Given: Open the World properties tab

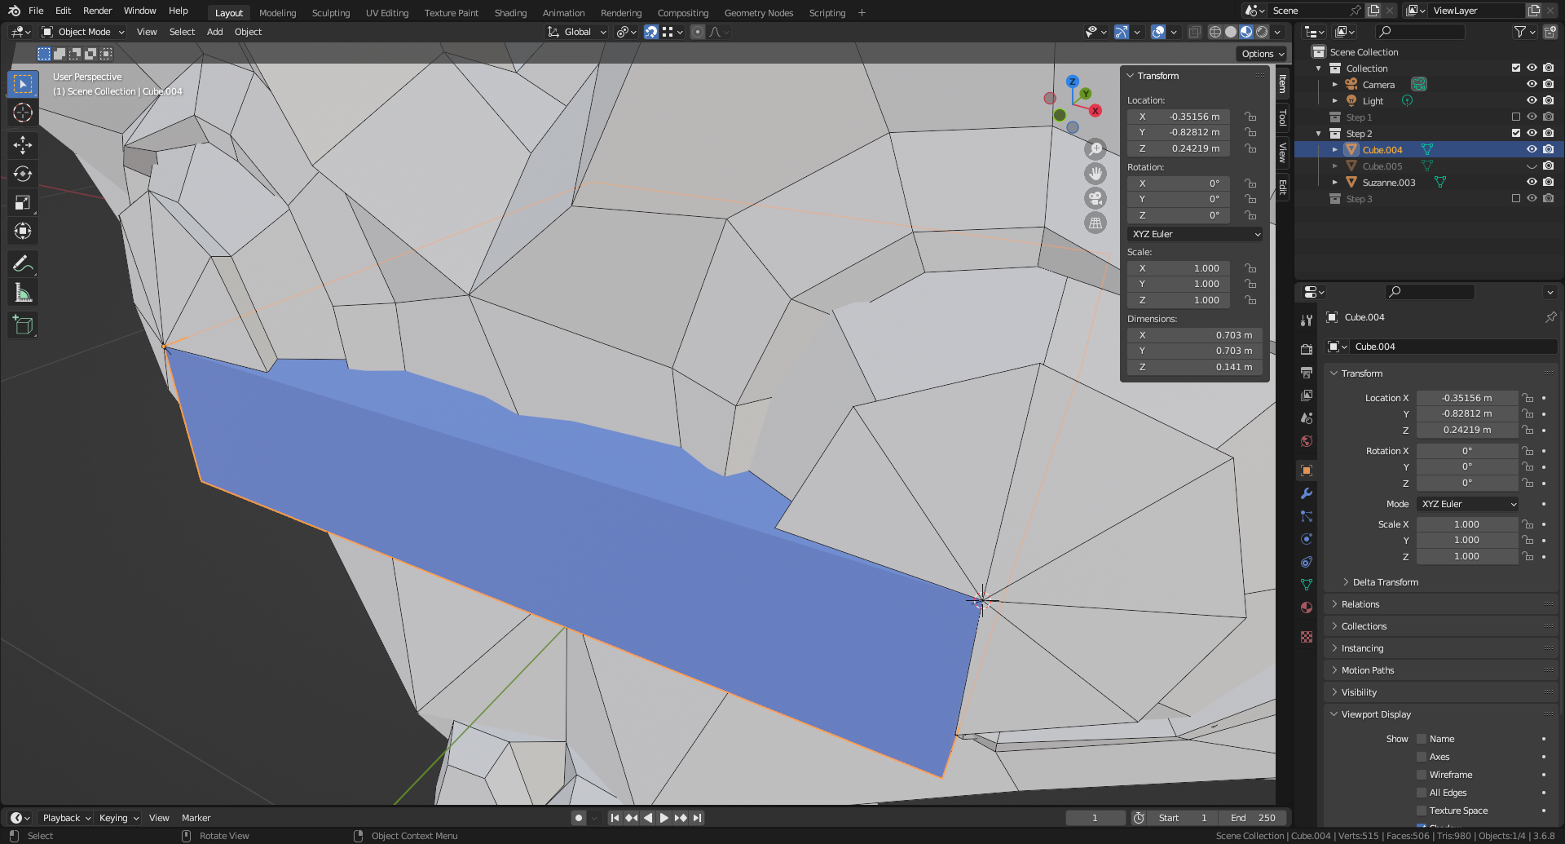Looking at the screenshot, I should [x=1307, y=440].
